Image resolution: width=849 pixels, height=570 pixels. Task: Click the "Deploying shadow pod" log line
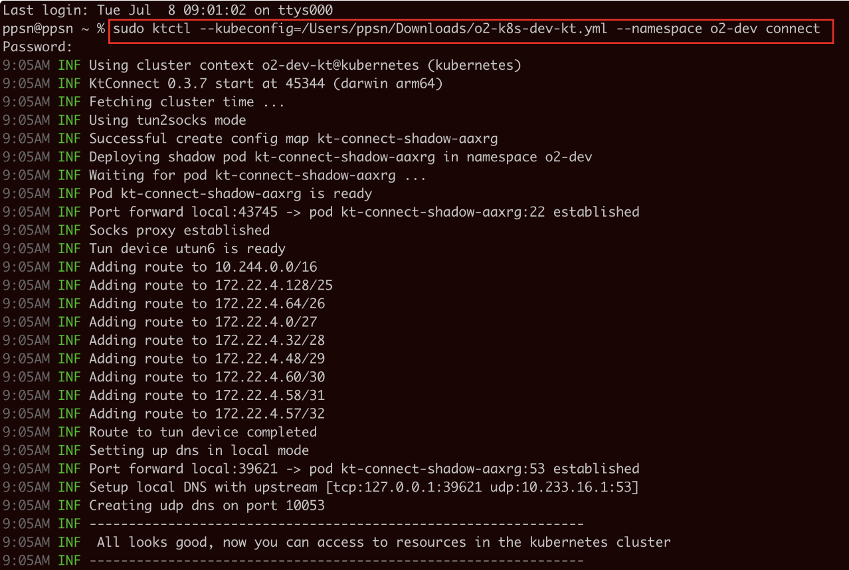(x=340, y=157)
